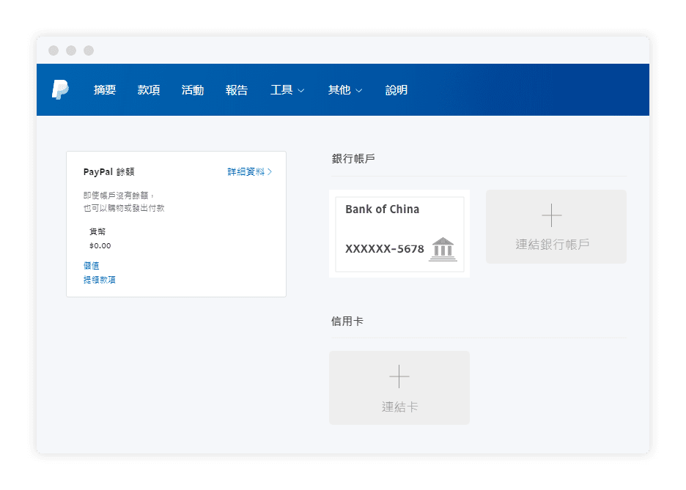
Task: Open 說明 from the navigation bar
Action: coord(397,90)
